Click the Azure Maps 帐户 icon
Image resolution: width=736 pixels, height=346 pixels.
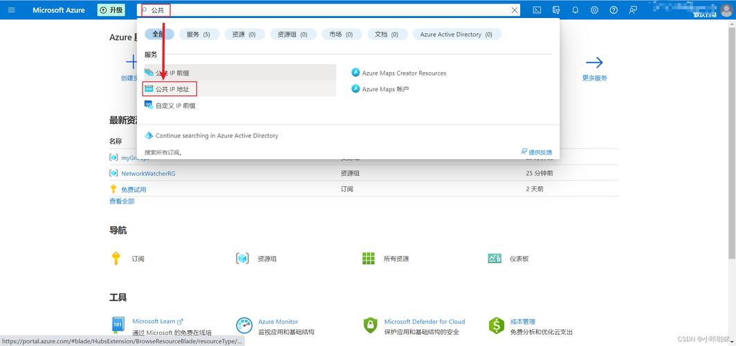tap(356, 89)
